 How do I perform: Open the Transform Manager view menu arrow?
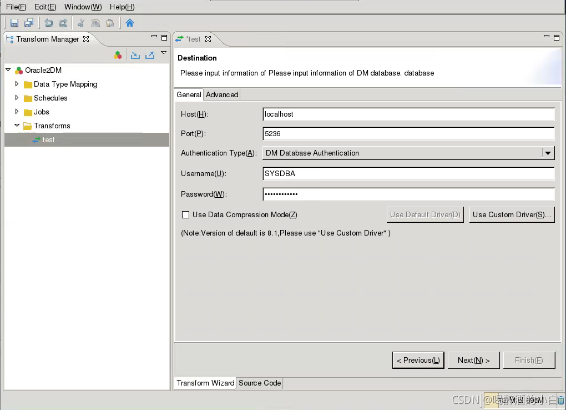pyautogui.click(x=164, y=53)
